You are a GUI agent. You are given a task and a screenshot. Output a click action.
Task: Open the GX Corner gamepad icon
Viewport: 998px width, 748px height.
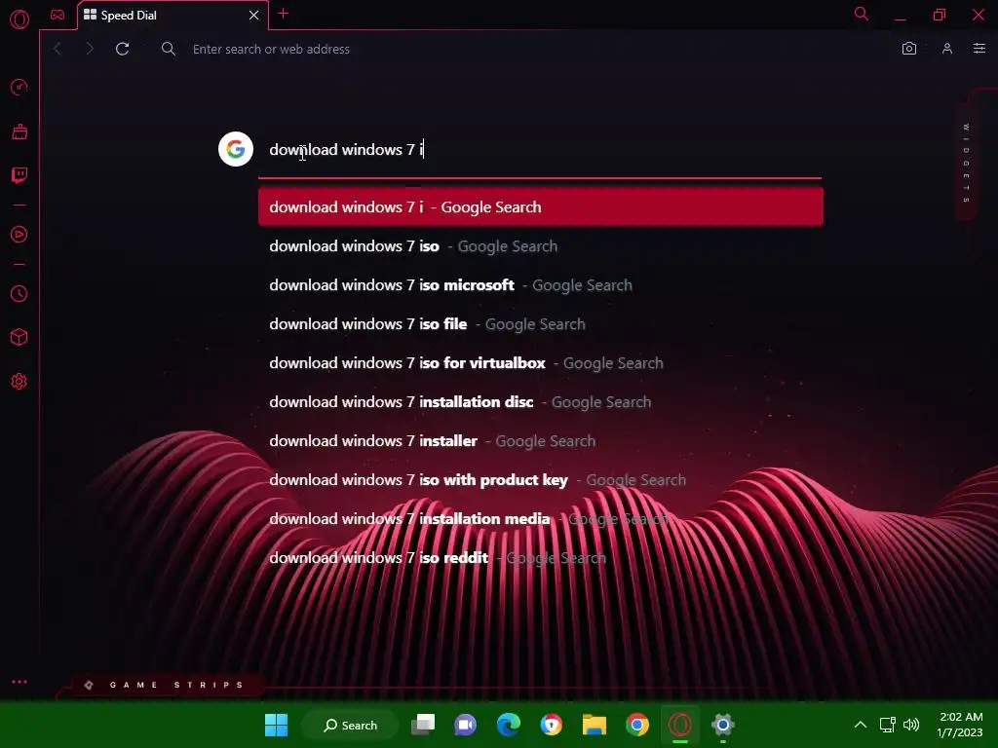[58, 15]
